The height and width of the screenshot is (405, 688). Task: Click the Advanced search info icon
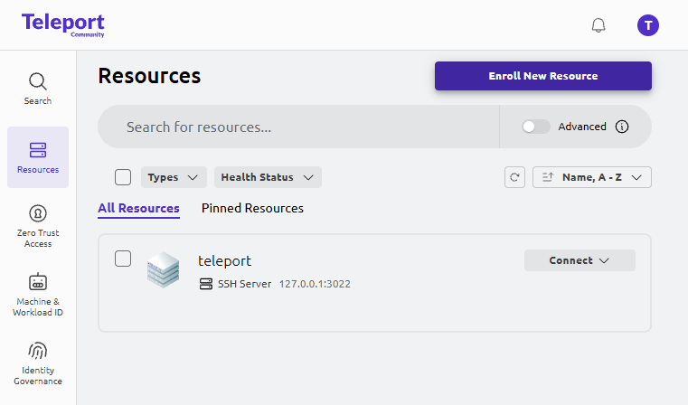tap(622, 127)
